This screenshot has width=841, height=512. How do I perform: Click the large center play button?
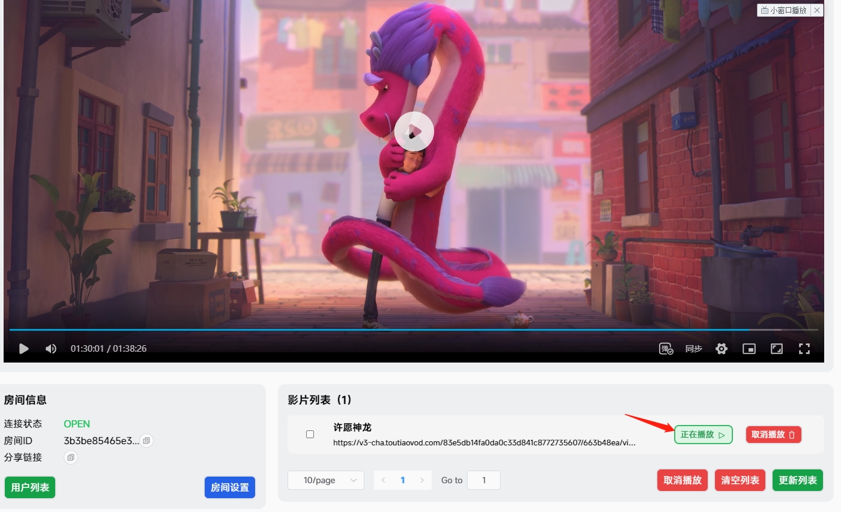click(x=414, y=131)
